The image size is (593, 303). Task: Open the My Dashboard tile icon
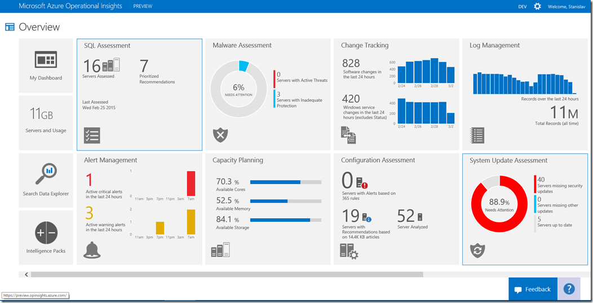point(46,61)
